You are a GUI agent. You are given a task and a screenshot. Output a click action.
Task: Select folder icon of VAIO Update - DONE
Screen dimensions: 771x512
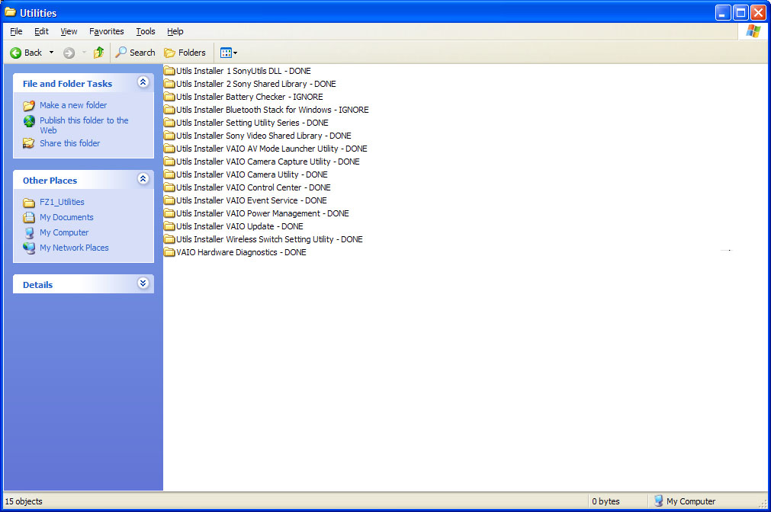click(169, 226)
